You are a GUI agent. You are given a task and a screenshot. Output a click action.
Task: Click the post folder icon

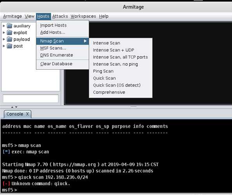tap(9, 46)
